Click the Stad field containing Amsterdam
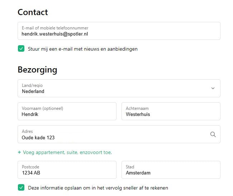Image resolution: width=233 pixels, height=196 pixels. [x=171, y=172]
